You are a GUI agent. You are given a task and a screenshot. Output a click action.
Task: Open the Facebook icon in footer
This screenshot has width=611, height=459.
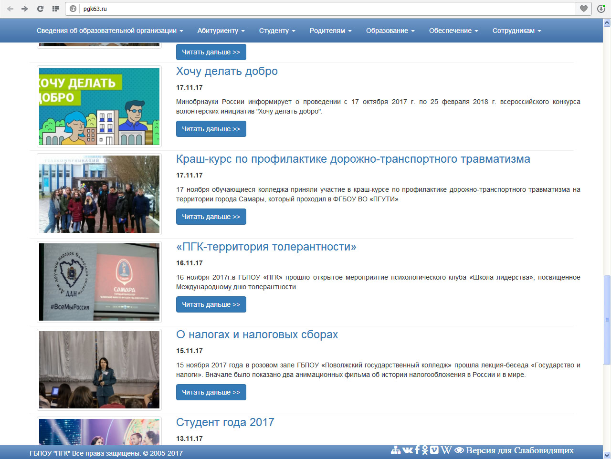coord(417,450)
